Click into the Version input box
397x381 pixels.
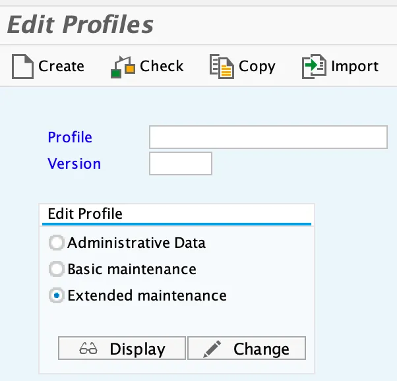point(181,163)
